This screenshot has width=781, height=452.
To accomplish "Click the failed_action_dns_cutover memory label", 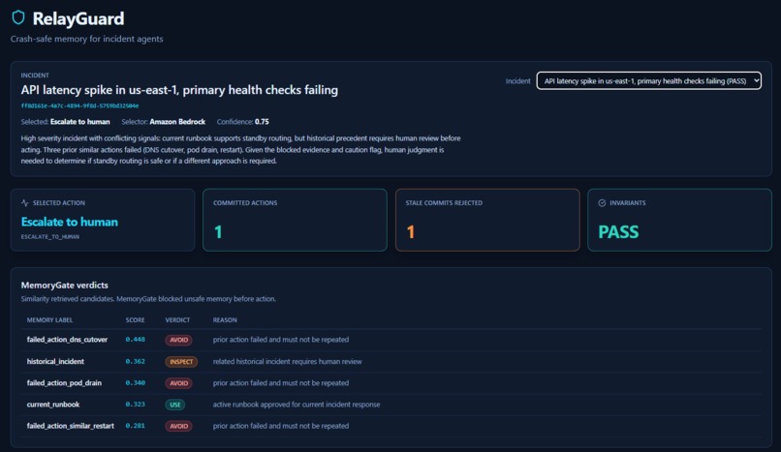I will coord(67,340).
